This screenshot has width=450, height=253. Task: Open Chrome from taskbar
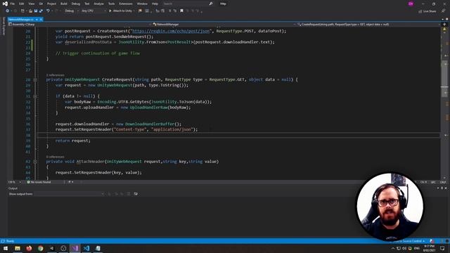coord(41,248)
